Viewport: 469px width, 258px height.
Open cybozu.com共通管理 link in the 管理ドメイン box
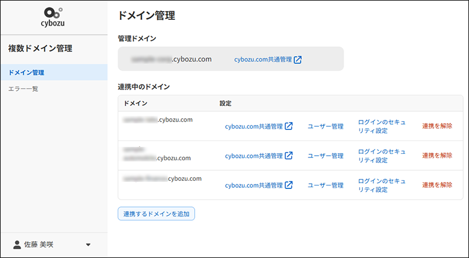(x=263, y=60)
